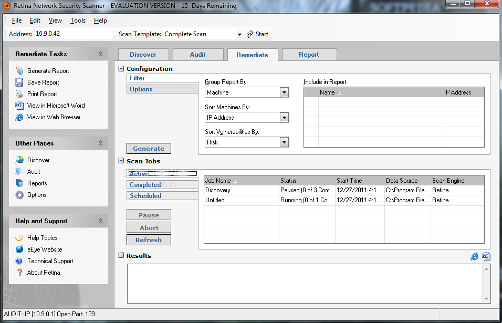
Task: Open the Group Report By dropdown
Action: coord(284,92)
